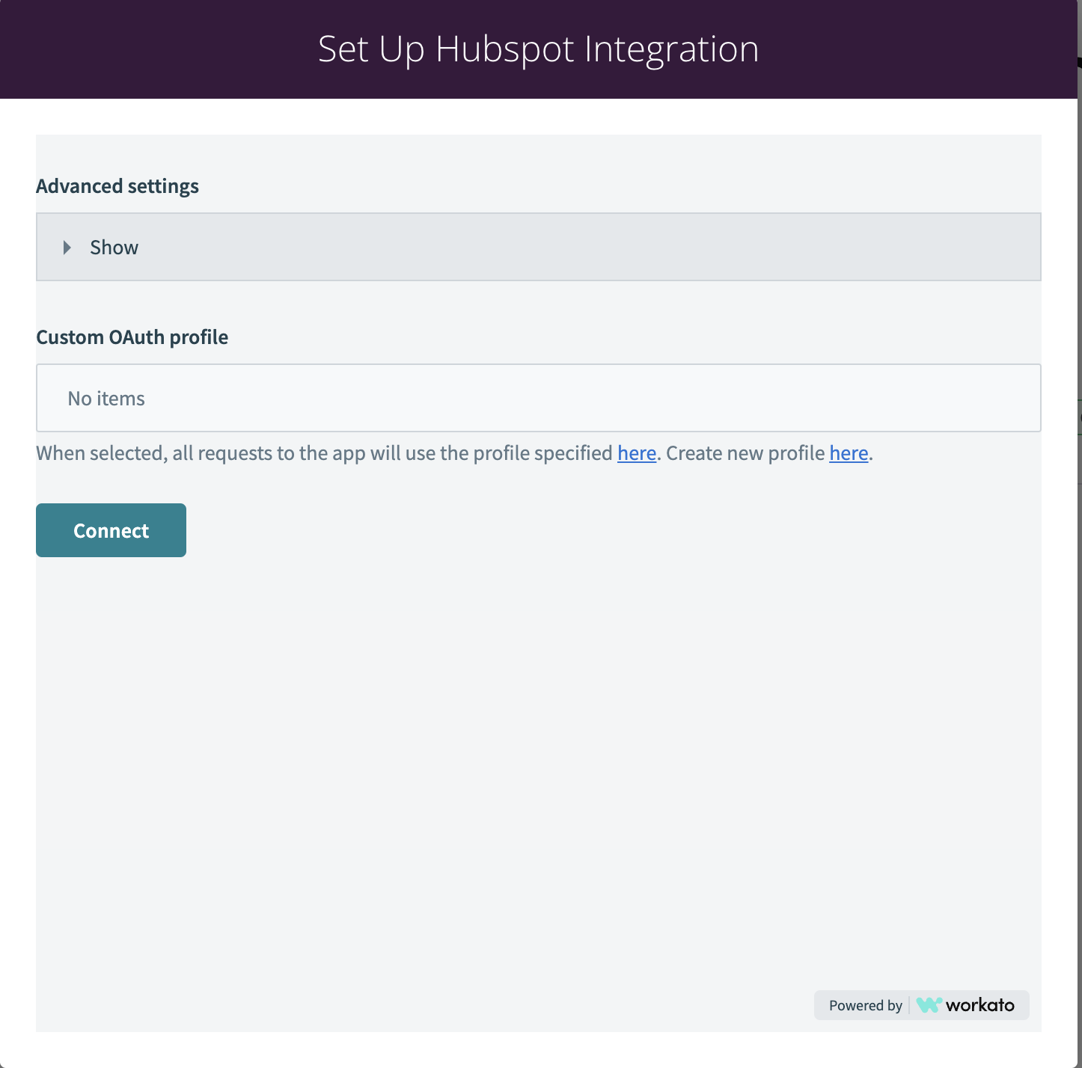Click the "Powered by" text
The image size is (1082, 1068).
(866, 1005)
